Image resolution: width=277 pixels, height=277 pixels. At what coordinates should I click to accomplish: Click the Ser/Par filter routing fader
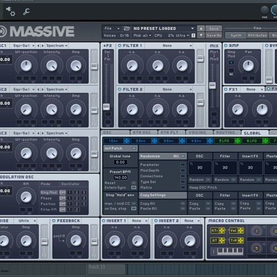[106, 106]
